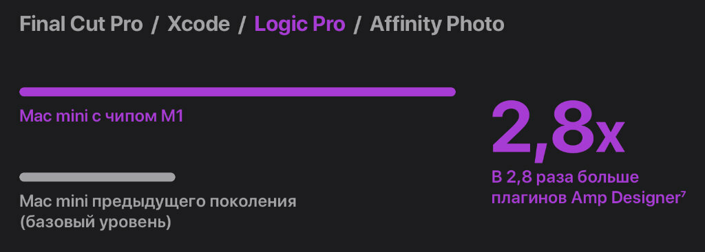Click the rounded tip of the purple bar
This screenshot has width=705, height=252.
point(452,92)
